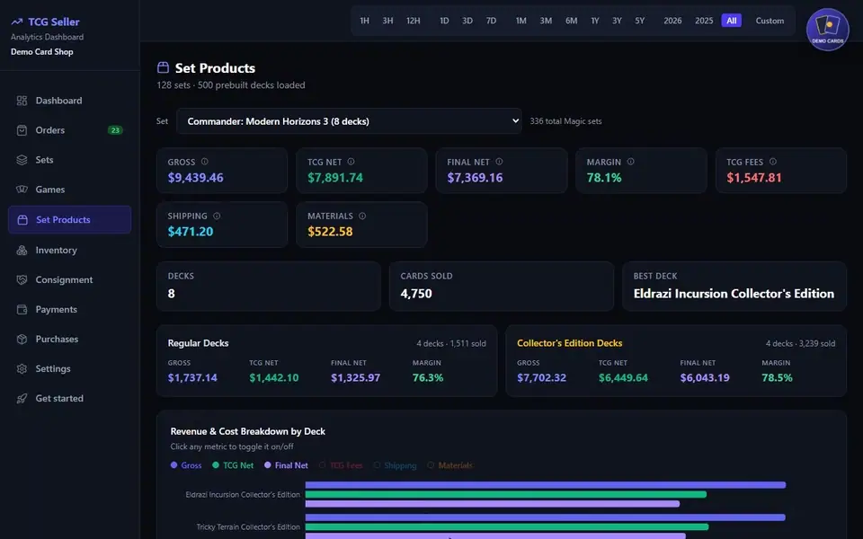This screenshot has height=539, width=863.
Task: Enable the TCG Fees chart metric
Action: [x=341, y=465]
